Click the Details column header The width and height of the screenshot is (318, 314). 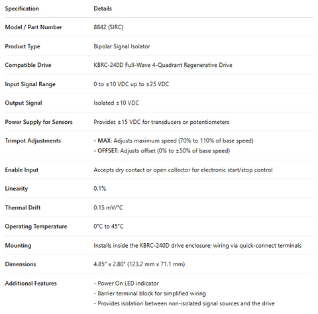(103, 9)
